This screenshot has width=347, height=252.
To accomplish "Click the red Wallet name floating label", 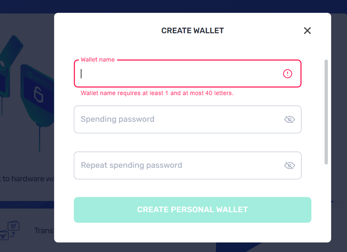I will pos(98,60).
